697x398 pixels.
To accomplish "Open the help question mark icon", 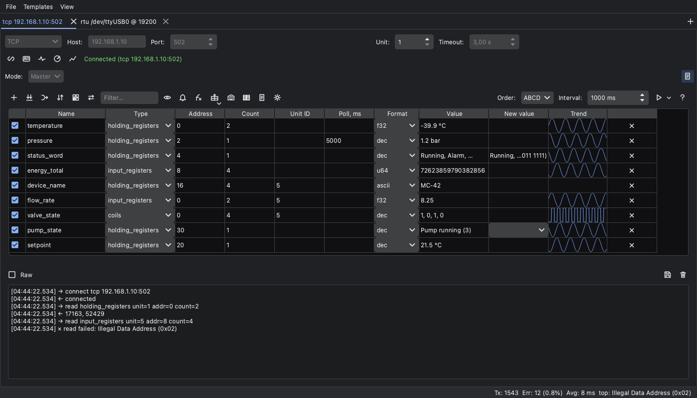I will (683, 98).
